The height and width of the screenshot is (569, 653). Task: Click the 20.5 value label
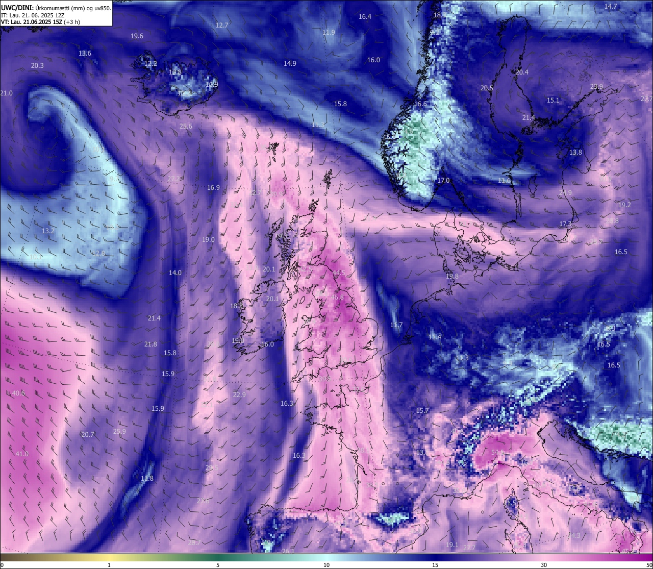tap(487, 88)
